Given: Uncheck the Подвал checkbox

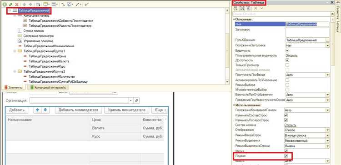Looking at the screenshot, I should (x=286, y=156).
